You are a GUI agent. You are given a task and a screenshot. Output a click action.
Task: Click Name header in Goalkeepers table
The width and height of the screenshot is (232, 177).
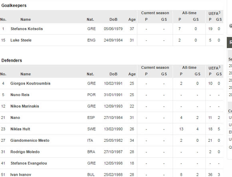pyautogui.click(x=26, y=19)
